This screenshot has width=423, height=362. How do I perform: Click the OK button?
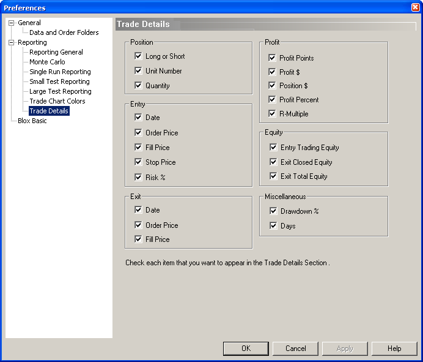tap(246, 349)
